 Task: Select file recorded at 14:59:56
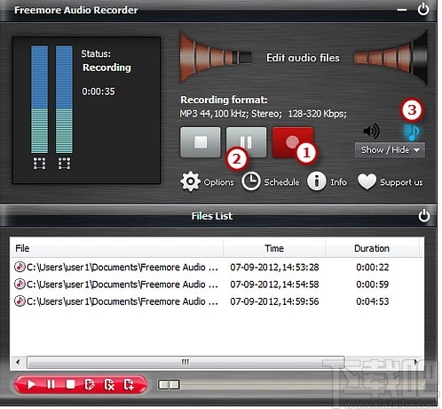217,301
